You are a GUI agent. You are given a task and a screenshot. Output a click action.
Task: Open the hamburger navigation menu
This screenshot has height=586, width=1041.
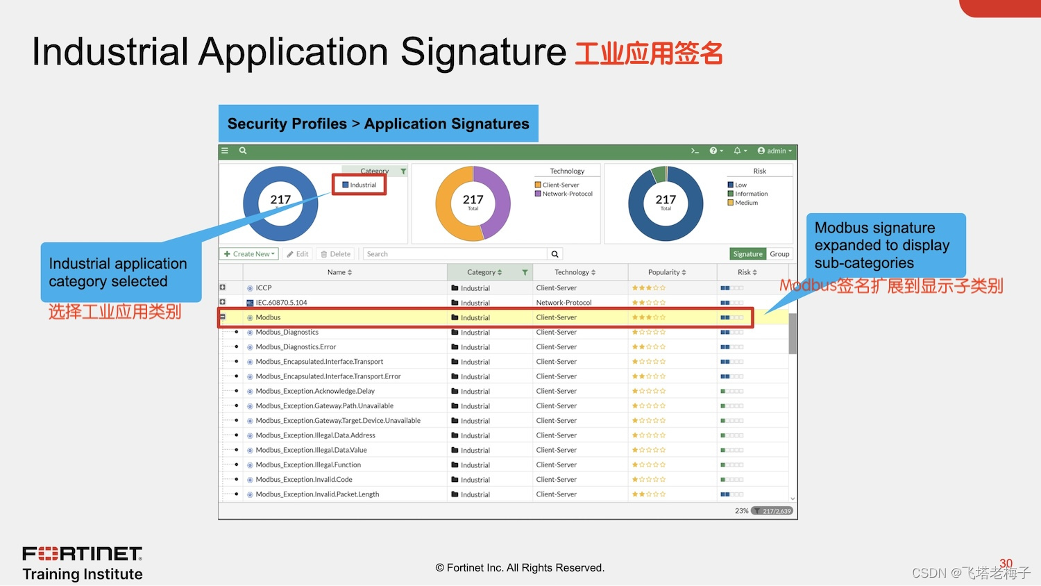pyautogui.click(x=225, y=151)
